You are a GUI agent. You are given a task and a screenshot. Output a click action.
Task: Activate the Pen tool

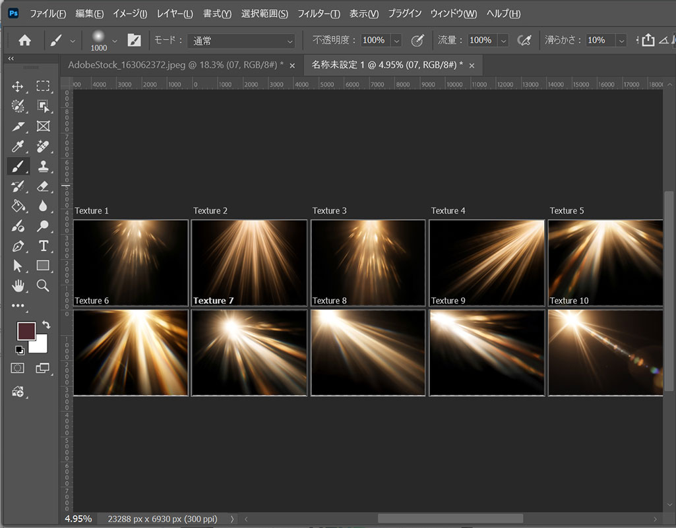18,247
